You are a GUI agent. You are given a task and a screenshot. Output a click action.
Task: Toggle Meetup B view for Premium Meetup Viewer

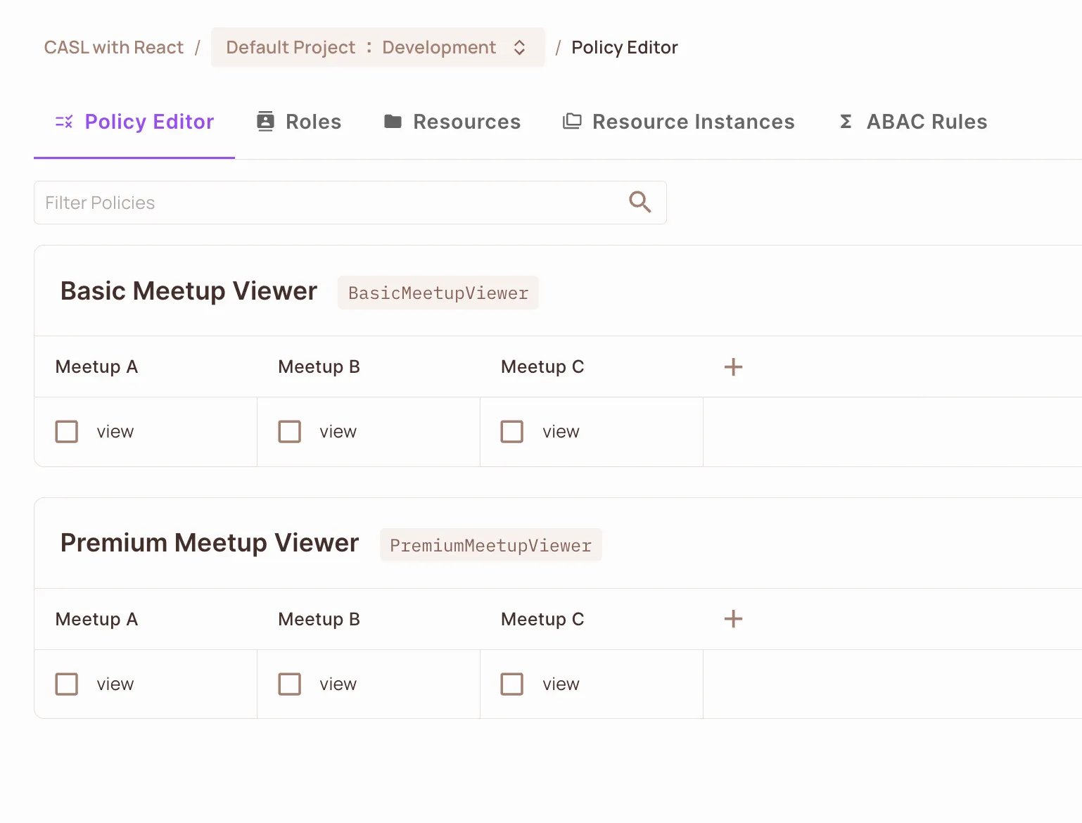[290, 684]
